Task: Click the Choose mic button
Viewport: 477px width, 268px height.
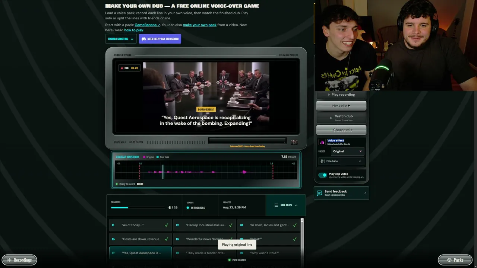Action: coord(341,130)
